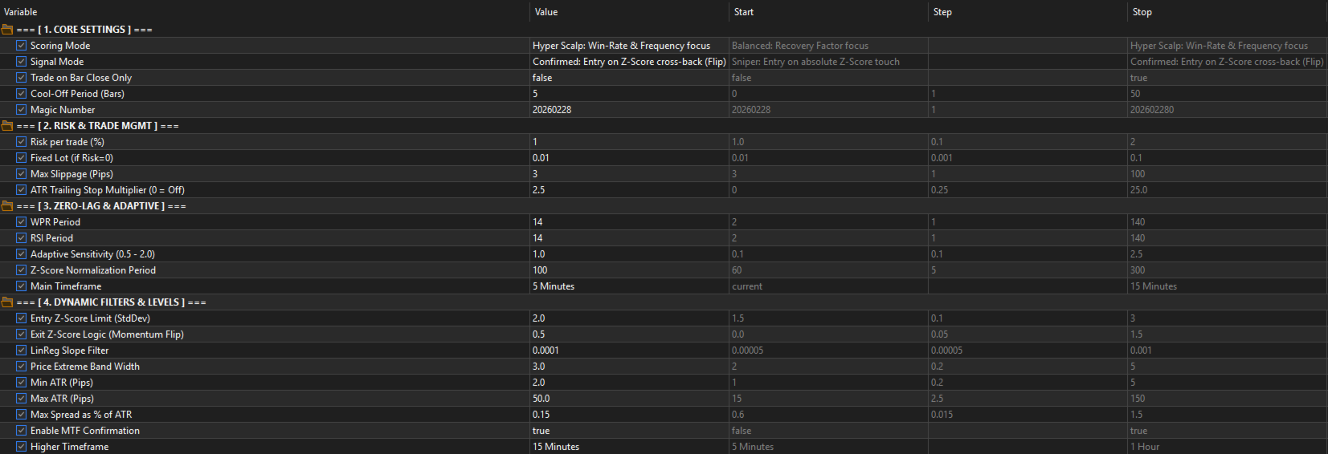
Task: Change the Higher Timeframe value of 15 Minutes
Action: pyautogui.click(x=629, y=447)
